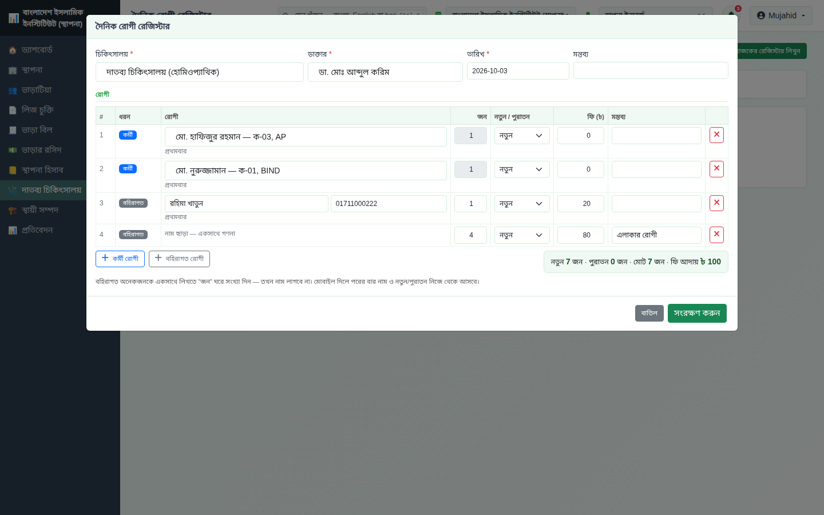The image size is (824, 515).
Task: Open নতুন/পুরাতন dropdown for মো. হাফিজুর রহমান
Action: pos(522,136)
